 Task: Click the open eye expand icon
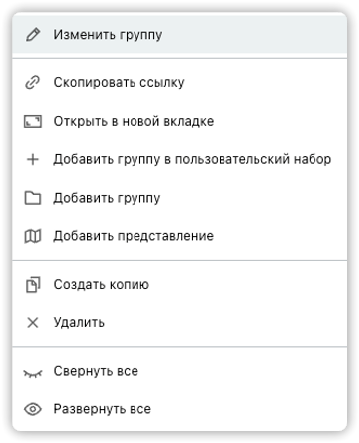(33, 409)
